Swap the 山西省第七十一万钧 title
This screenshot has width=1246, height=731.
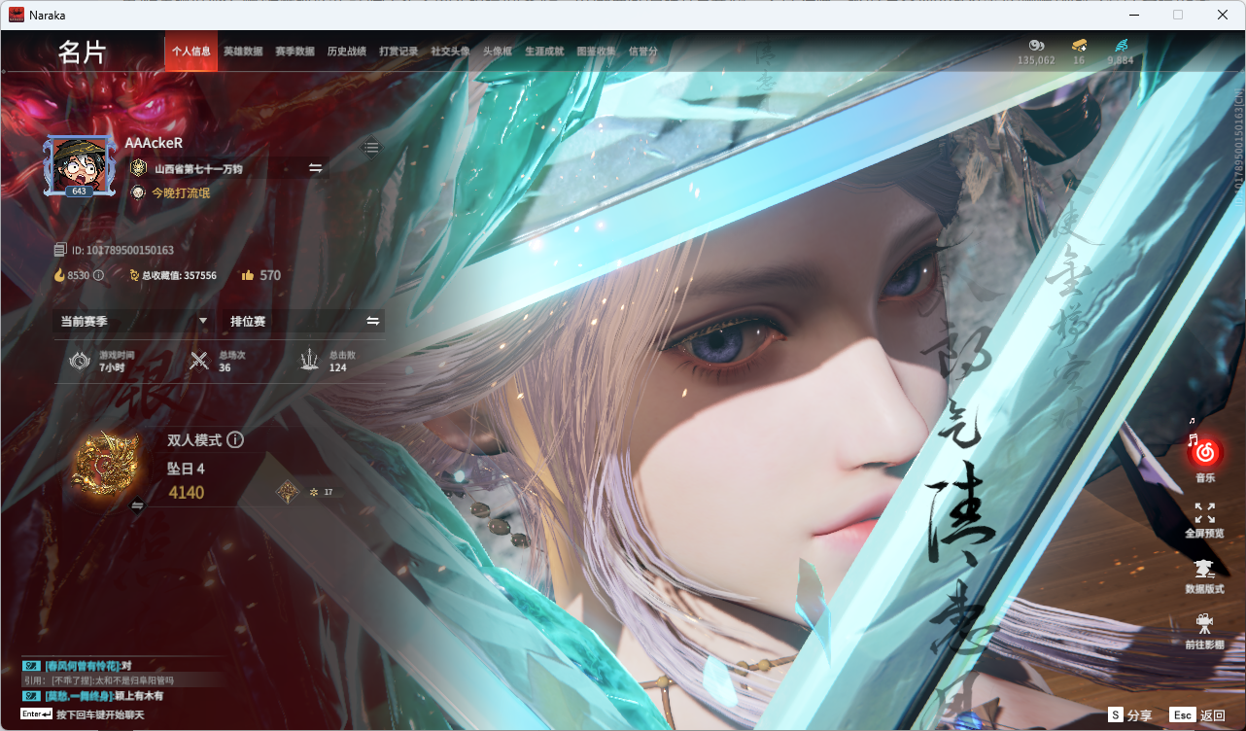coord(316,168)
